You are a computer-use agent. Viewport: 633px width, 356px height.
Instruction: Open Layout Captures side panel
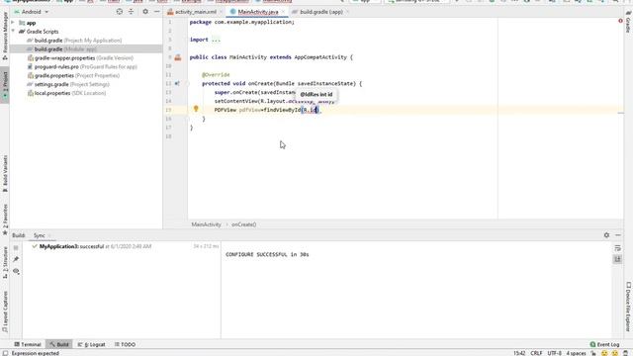pyautogui.click(x=5, y=311)
